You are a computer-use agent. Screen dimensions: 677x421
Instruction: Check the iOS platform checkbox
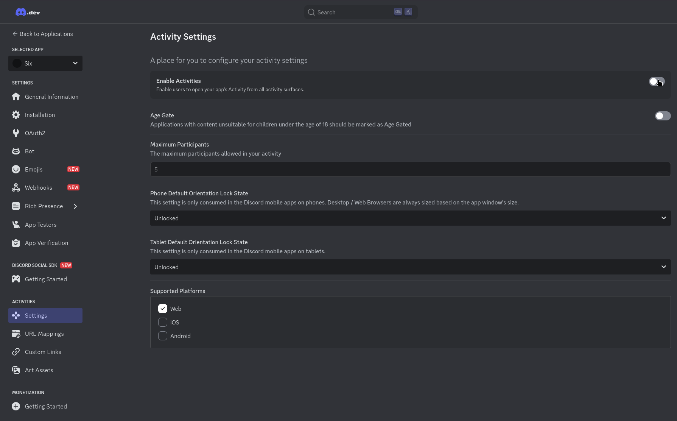163,323
